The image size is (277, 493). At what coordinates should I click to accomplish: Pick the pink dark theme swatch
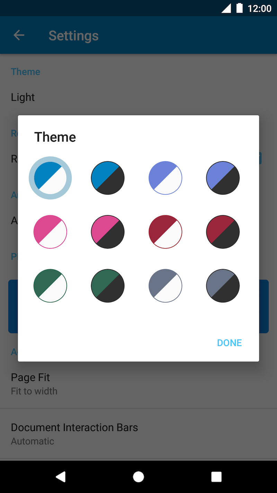pos(108,232)
